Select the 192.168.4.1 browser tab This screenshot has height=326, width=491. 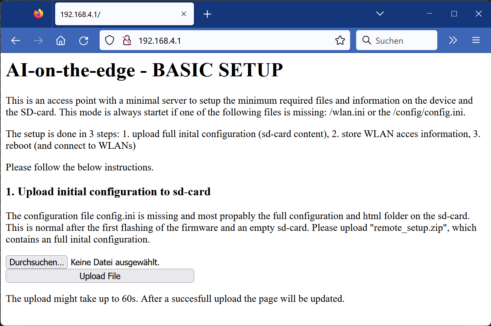click(x=117, y=13)
